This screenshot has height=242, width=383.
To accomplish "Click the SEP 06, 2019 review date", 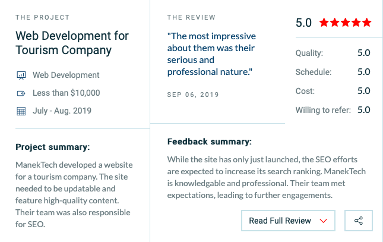I will point(193,95).
